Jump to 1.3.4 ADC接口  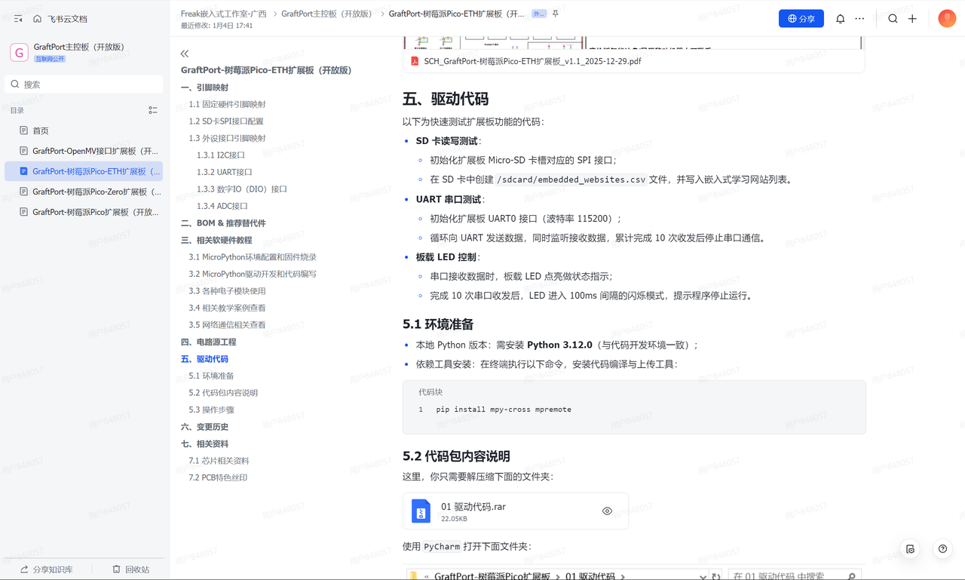(x=222, y=206)
